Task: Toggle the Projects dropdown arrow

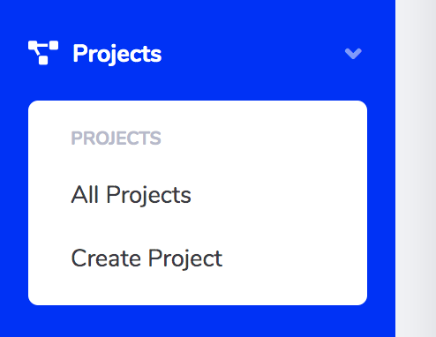Action: [x=353, y=54]
